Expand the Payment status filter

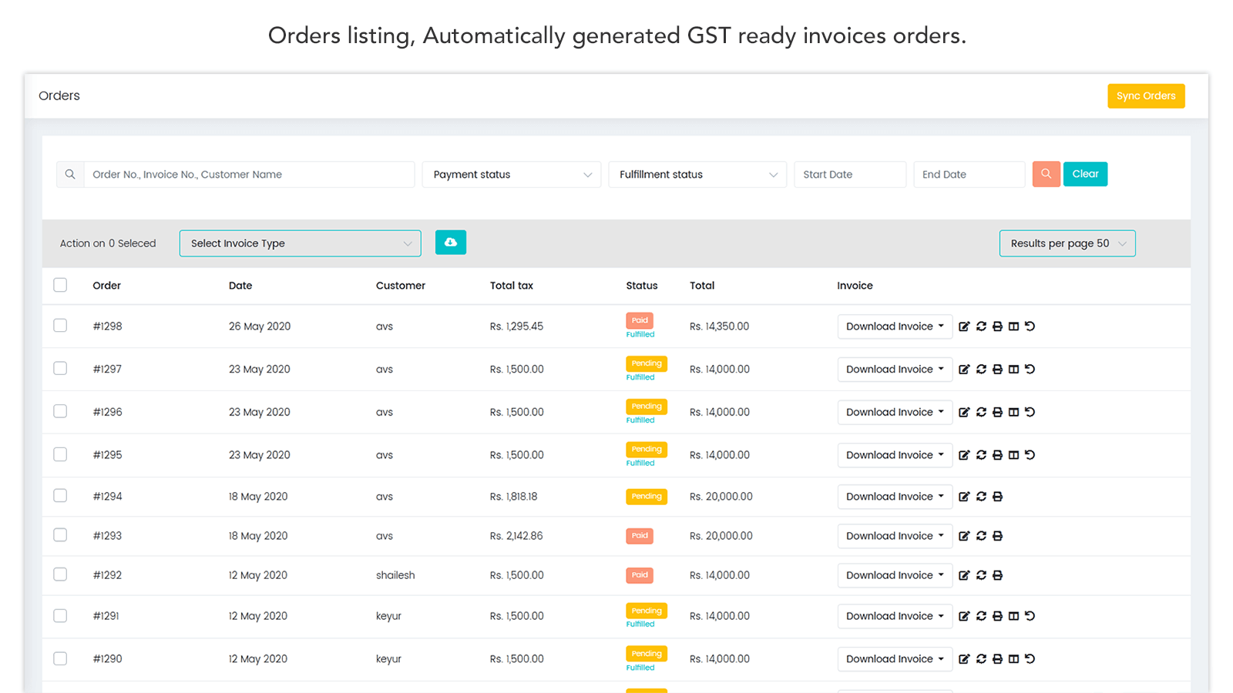click(x=511, y=174)
